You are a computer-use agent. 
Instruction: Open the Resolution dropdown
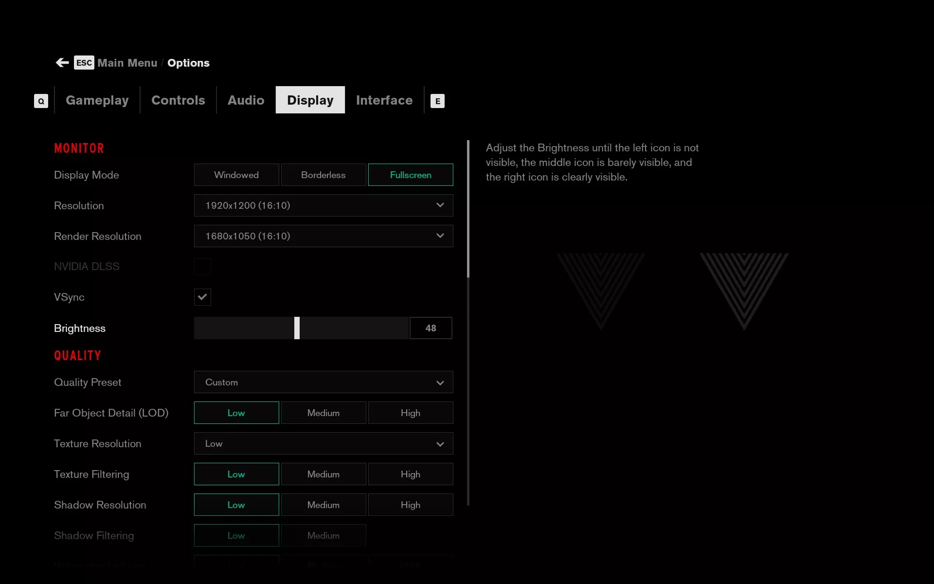[x=323, y=205]
